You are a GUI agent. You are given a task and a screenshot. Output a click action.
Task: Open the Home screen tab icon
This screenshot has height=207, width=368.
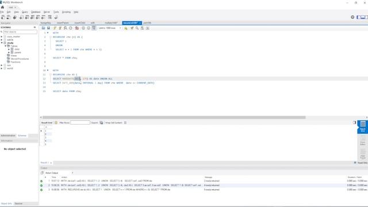tap(2, 7)
